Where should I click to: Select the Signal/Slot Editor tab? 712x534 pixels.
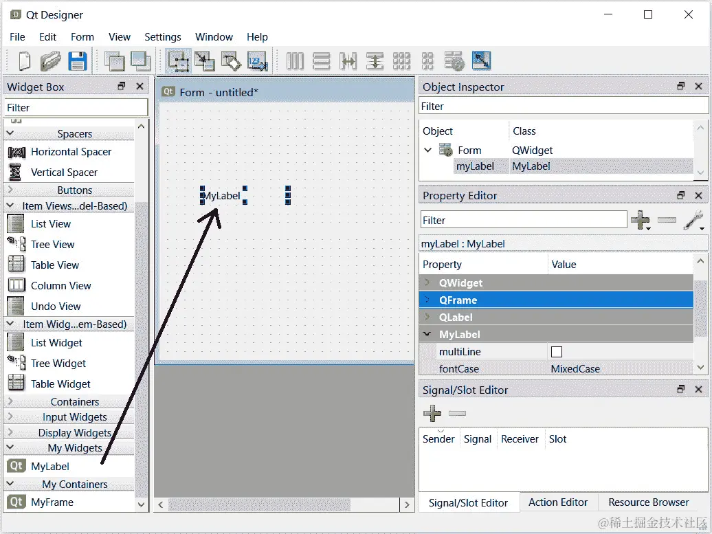tap(468, 502)
